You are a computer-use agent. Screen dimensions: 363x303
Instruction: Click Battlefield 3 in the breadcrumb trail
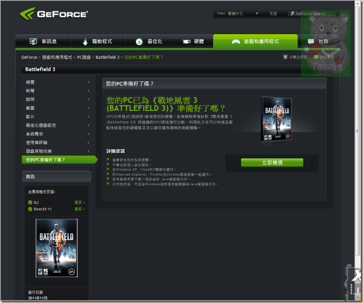tap(107, 57)
